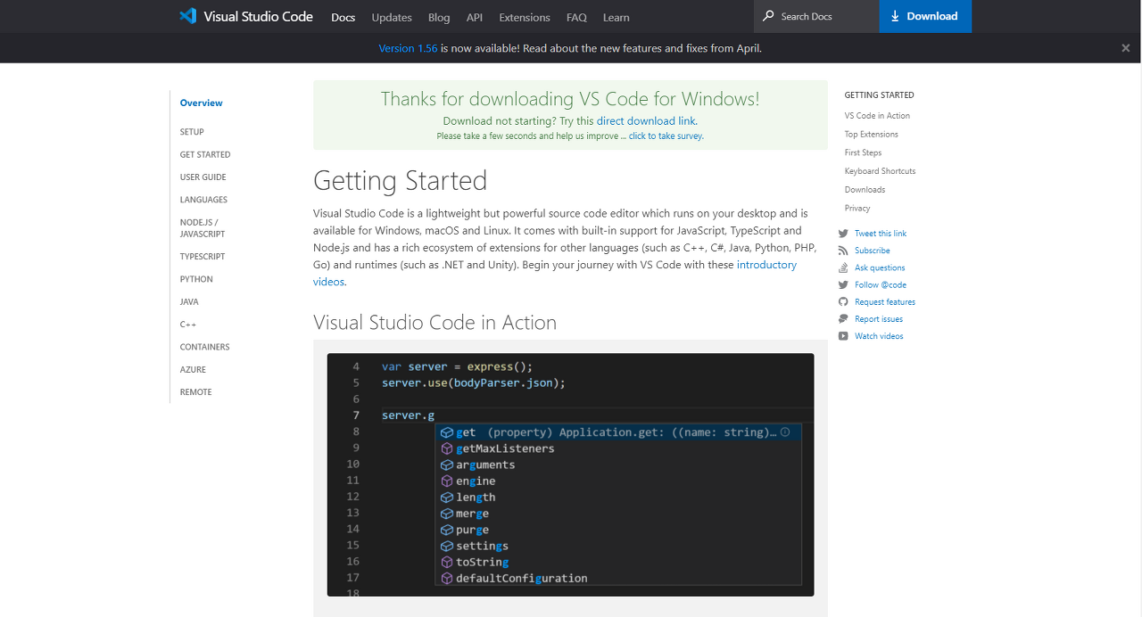Click the RSS icon beside Subscribe
This screenshot has height=617, width=1142.
tap(843, 251)
